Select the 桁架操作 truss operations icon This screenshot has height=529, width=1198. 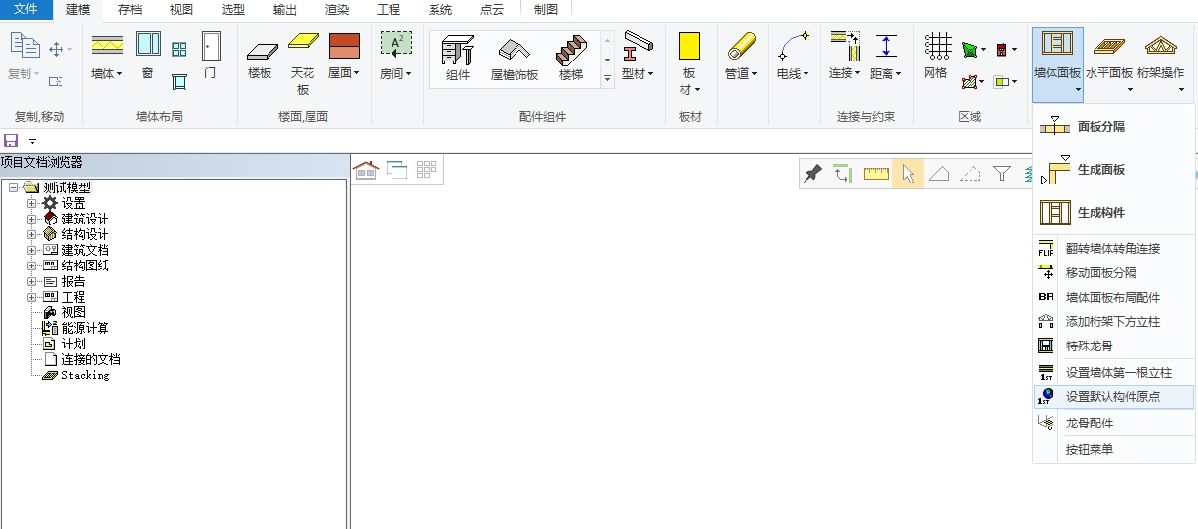[x=1161, y=45]
